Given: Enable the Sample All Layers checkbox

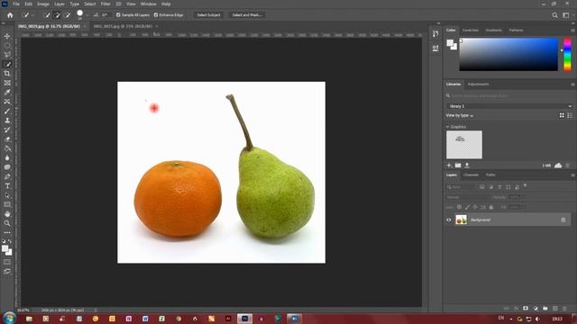Looking at the screenshot, I should pyautogui.click(x=118, y=15).
